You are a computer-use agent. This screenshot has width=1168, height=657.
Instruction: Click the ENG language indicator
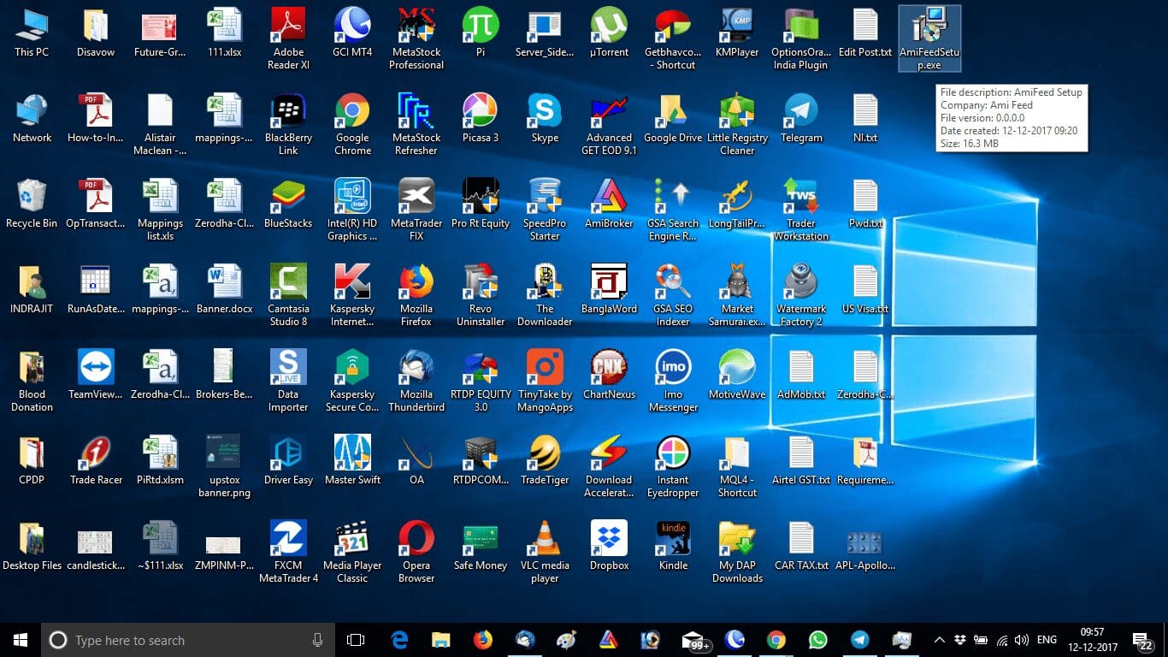click(x=1047, y=640)
